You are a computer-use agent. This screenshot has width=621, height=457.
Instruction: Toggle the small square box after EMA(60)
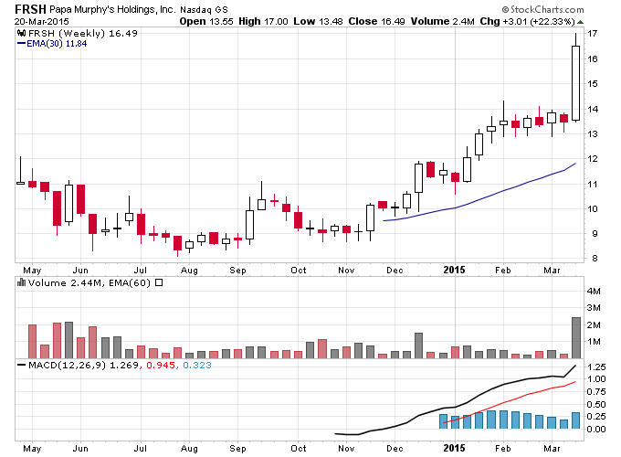click(x=159, y=282)
